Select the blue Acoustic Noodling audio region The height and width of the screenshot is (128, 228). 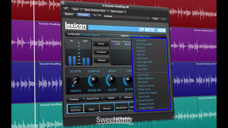[50, 82]
